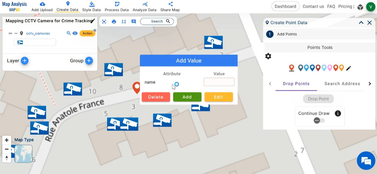Click the map Search box
The height and width of the screenshot is (174, 377).
(157, 21)
